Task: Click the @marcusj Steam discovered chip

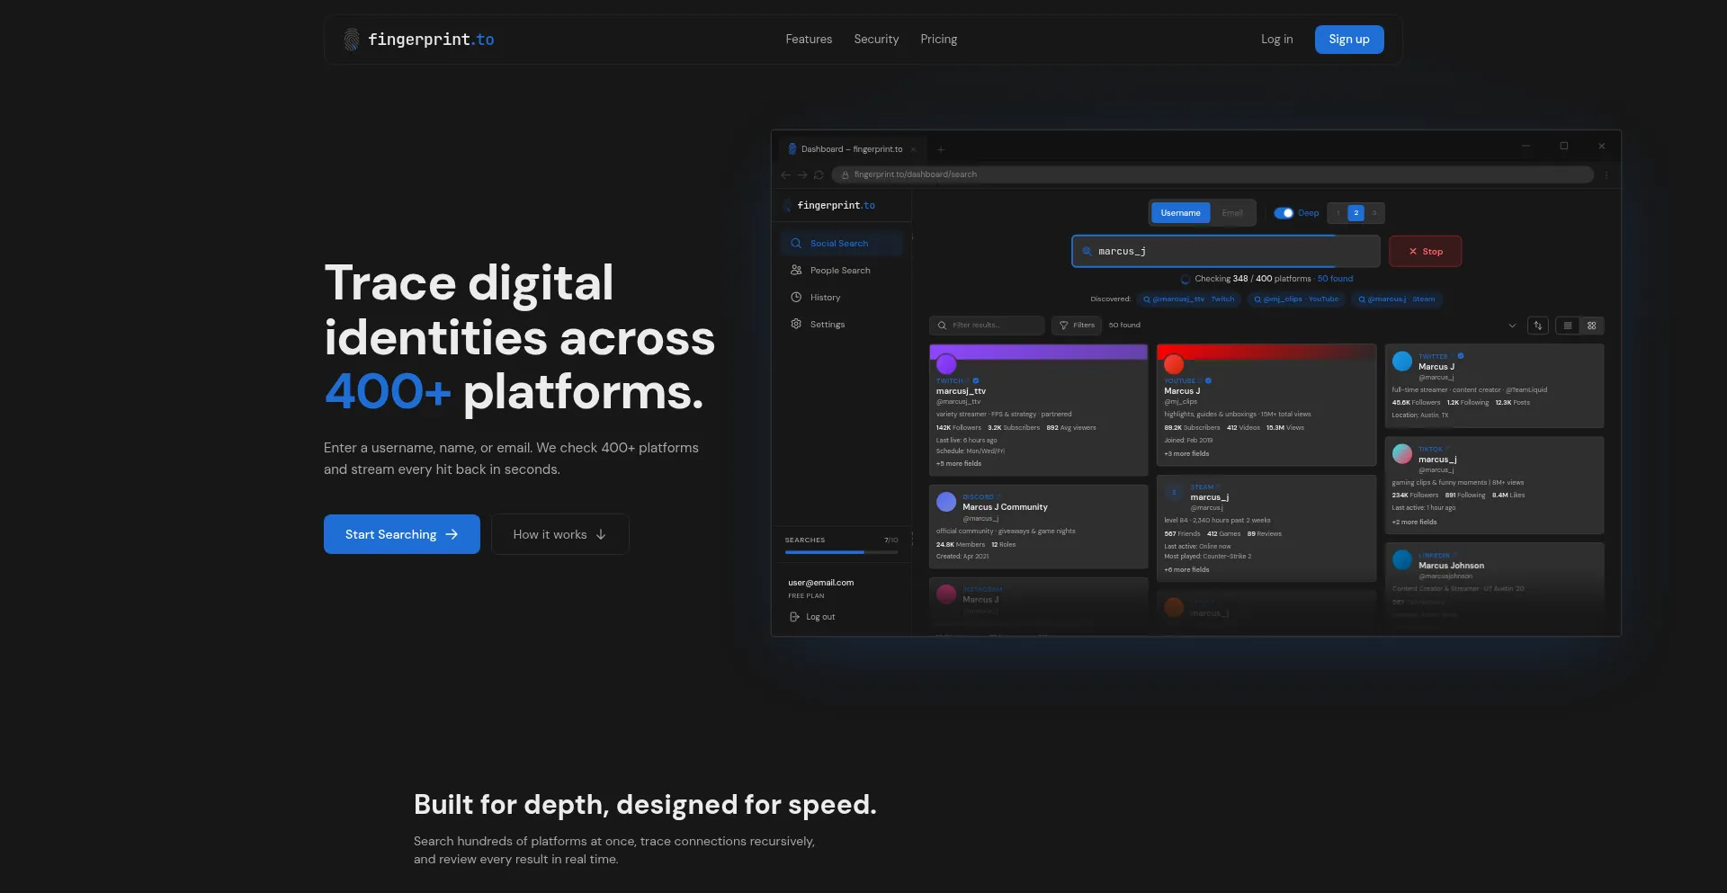Action: click(1397, 299)
